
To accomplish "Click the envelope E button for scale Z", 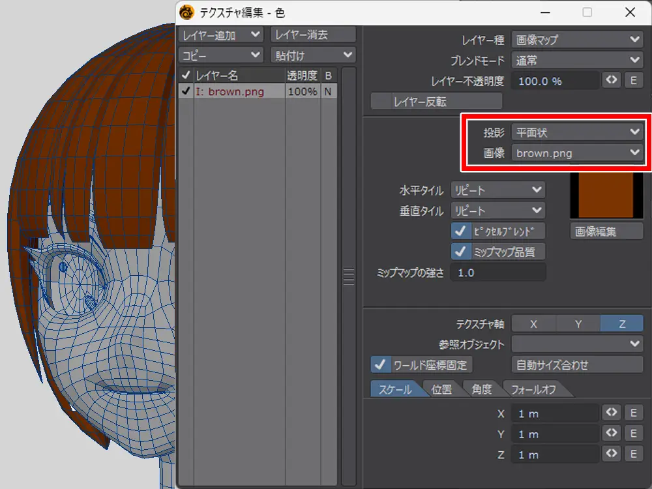I will pyautogui.click(x=633, y=454).
